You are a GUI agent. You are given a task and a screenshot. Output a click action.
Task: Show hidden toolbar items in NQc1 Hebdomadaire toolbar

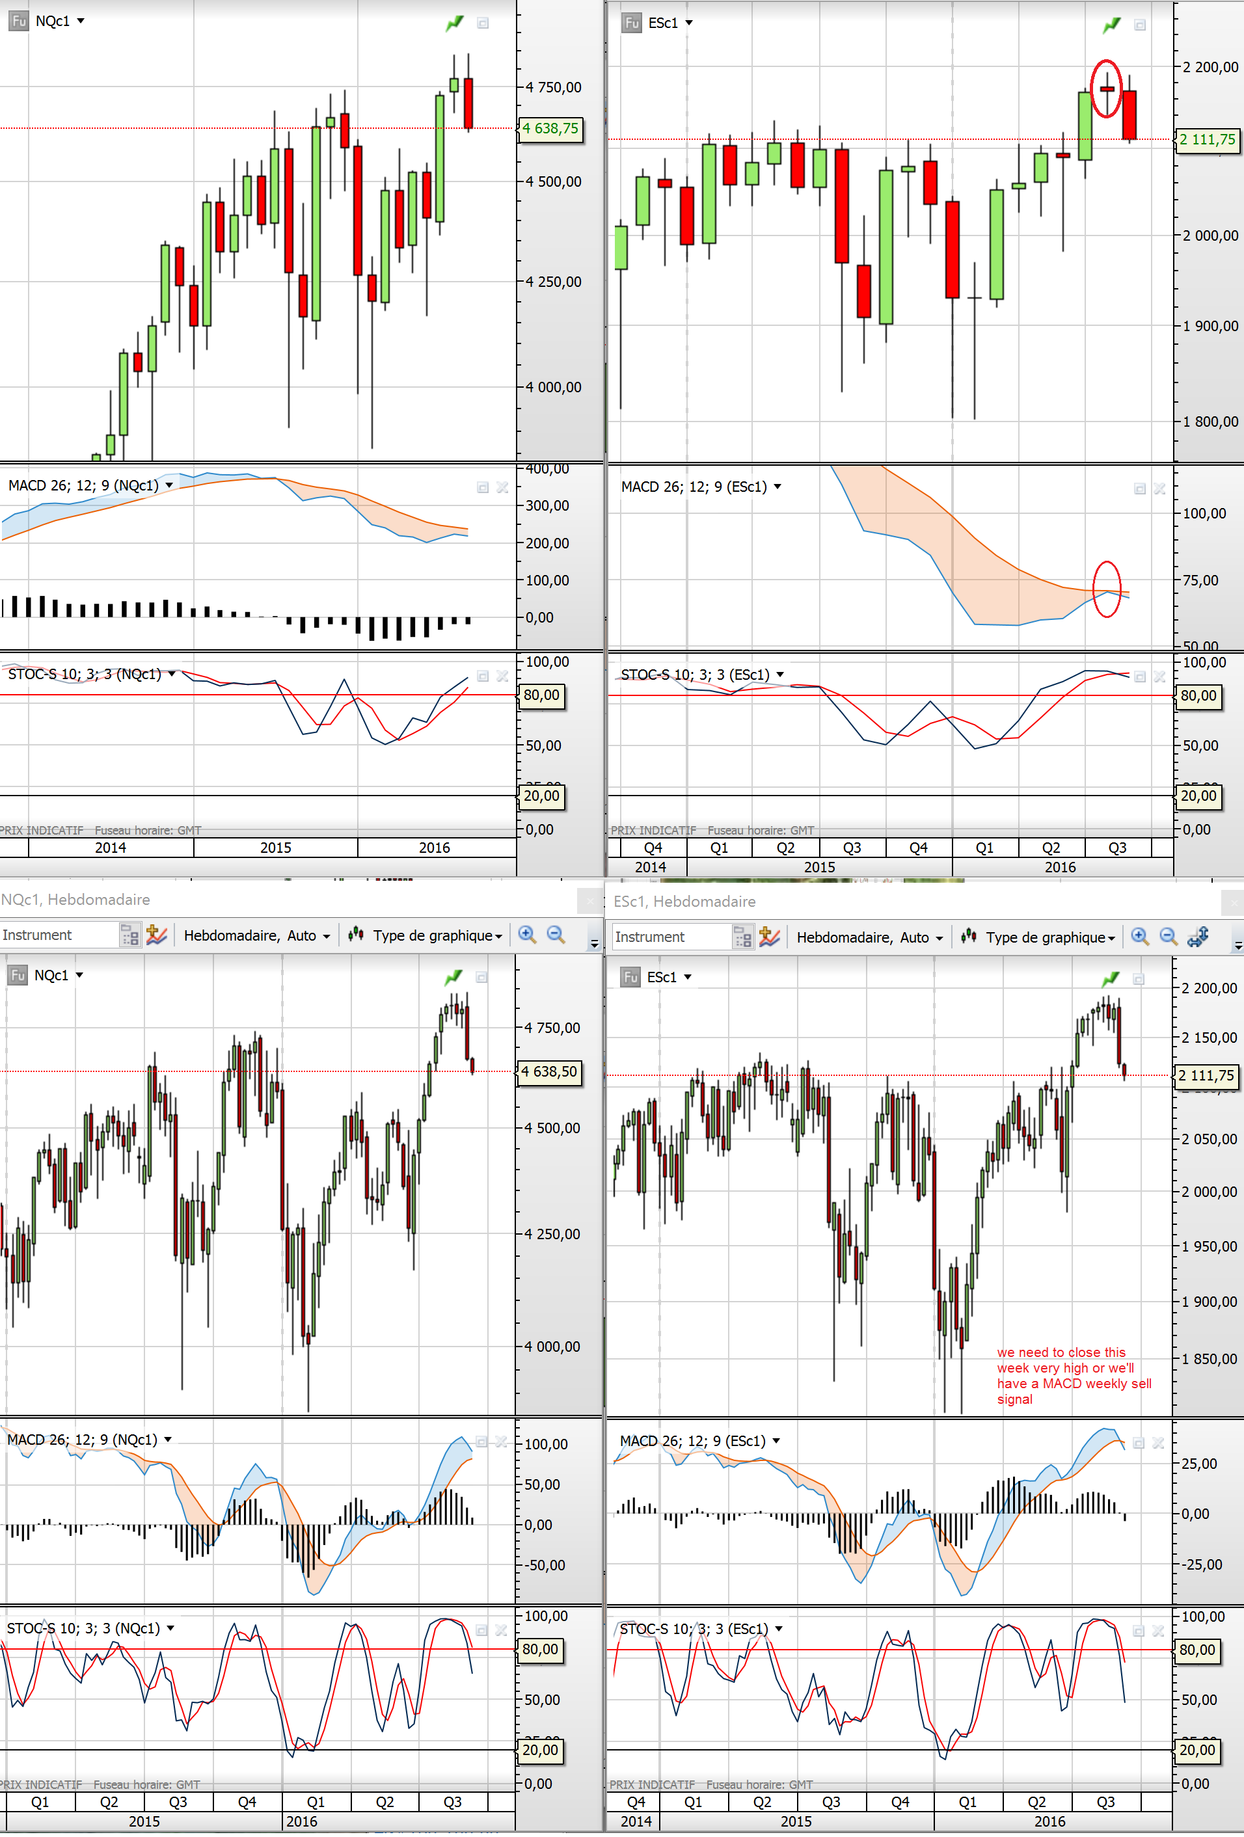point(594,944)
